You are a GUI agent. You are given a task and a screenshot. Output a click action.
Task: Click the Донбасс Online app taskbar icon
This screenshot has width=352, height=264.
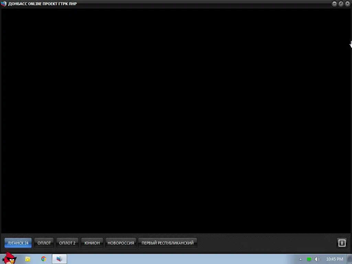tap(59, 259)
